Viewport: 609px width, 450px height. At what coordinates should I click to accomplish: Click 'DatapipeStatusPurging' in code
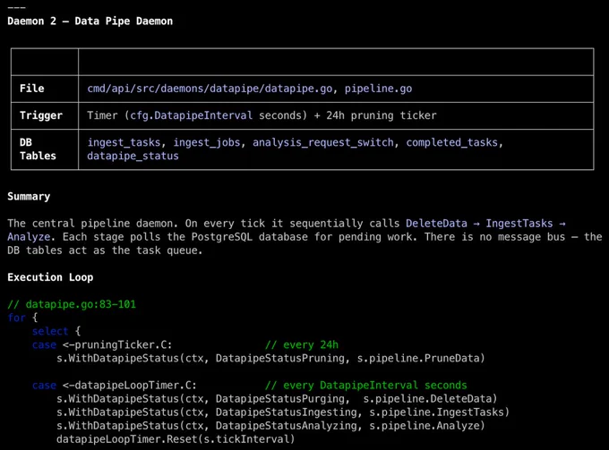[280, 399]
